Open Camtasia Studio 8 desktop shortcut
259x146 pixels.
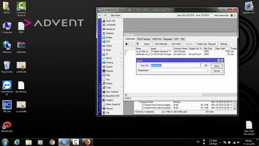[21, 9]
